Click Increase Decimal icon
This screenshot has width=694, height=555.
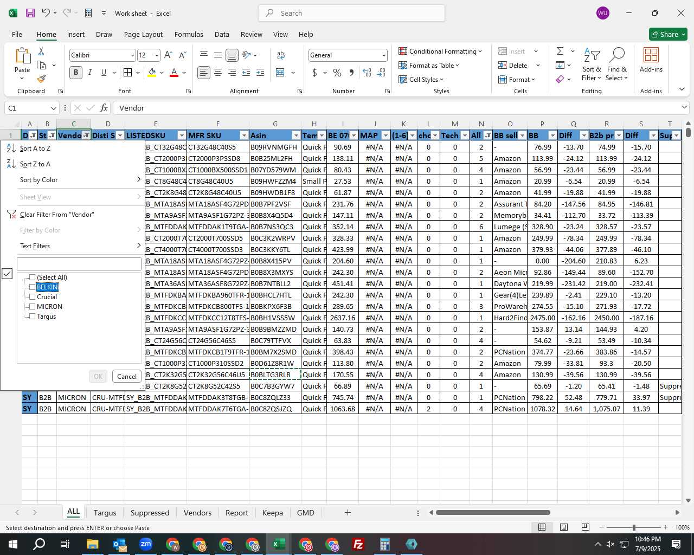point(367,73)
